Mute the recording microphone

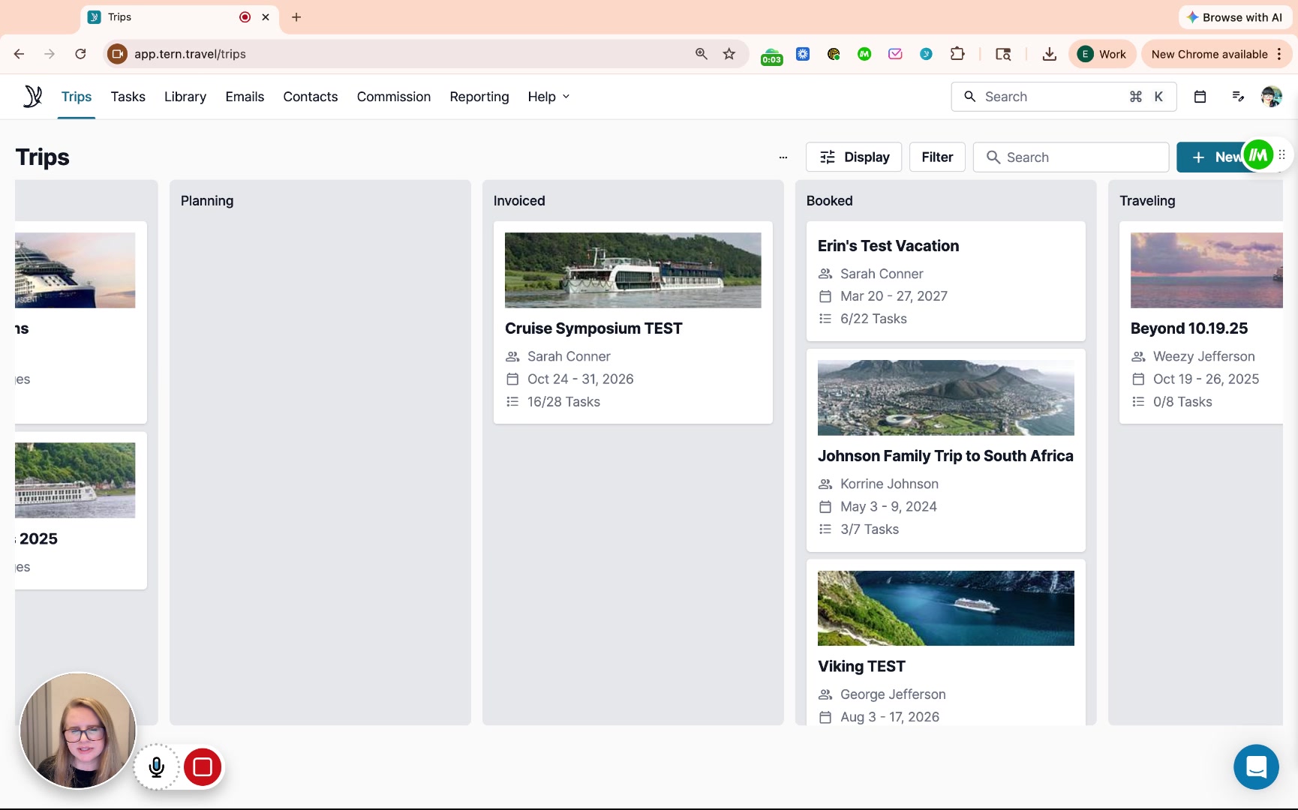coord(157,766)
